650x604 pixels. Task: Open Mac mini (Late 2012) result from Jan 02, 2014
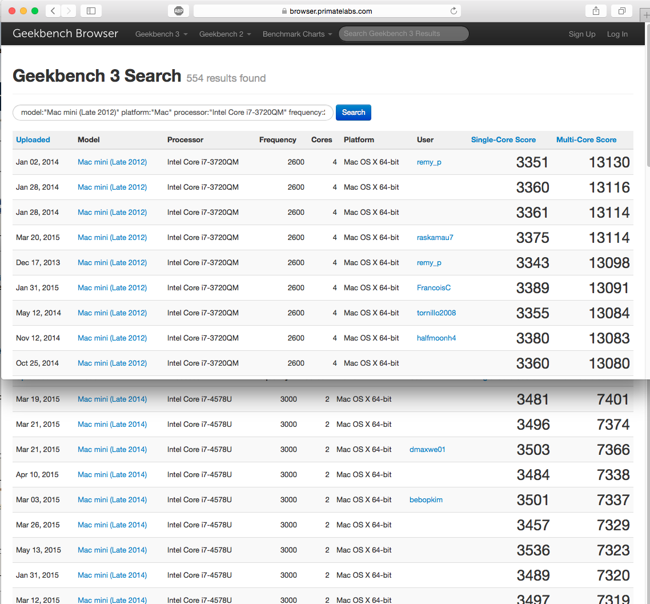point(113,162)
